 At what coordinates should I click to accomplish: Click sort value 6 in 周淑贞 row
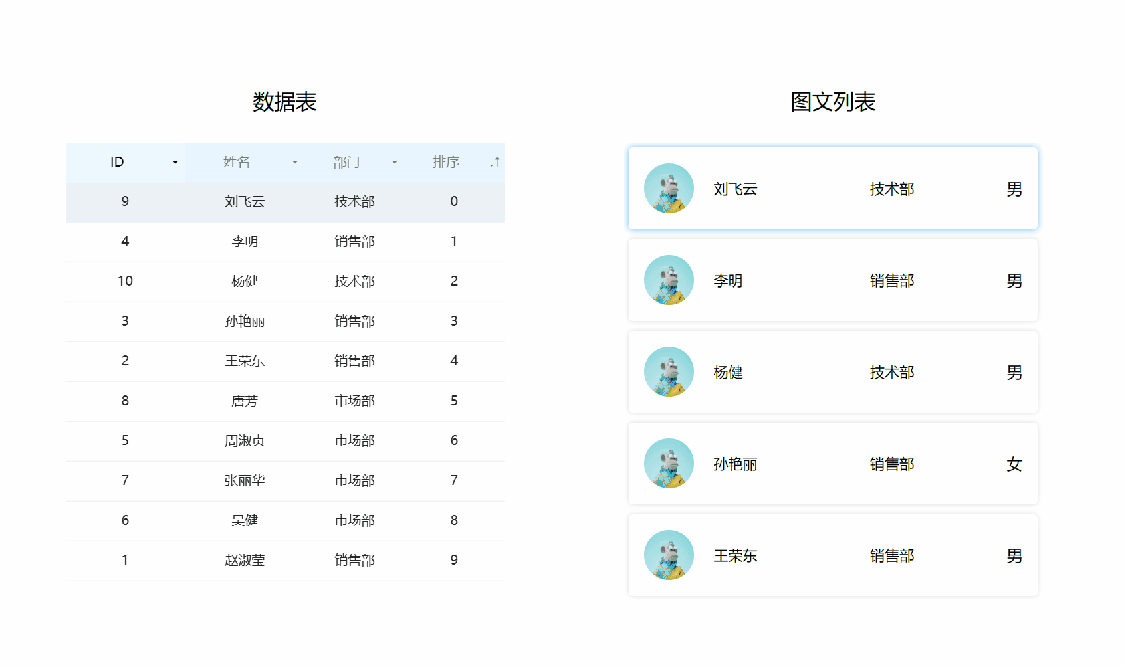[454, 441]
